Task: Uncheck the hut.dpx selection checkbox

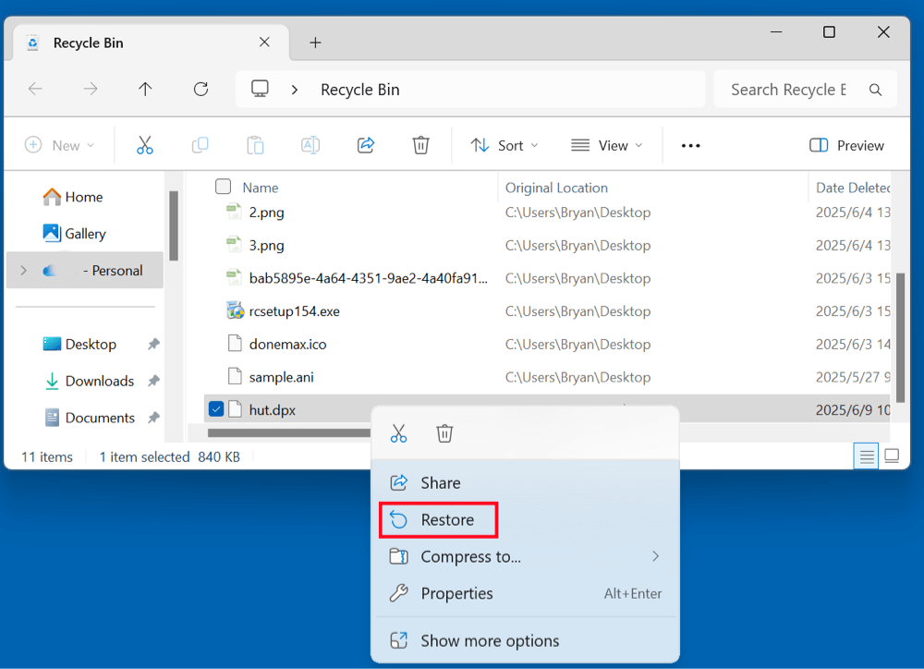Action: click(215, 407)
